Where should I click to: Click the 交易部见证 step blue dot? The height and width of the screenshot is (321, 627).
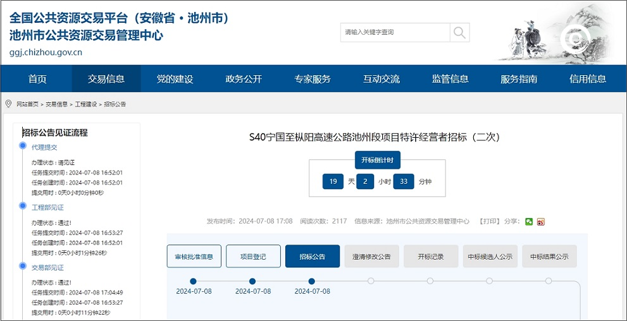(x=23, y=267)
